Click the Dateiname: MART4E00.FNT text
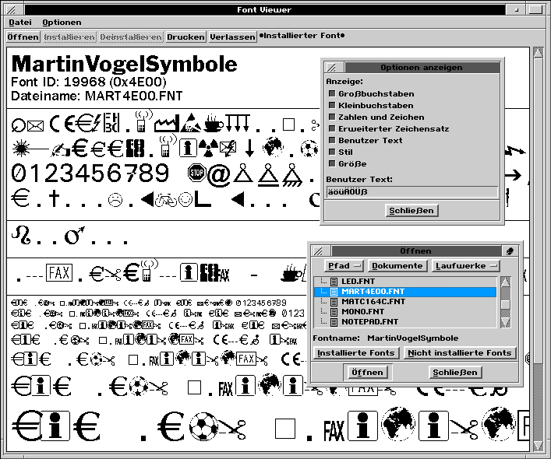The height and width of the screenshot is (459, 551). click(97, 96)
